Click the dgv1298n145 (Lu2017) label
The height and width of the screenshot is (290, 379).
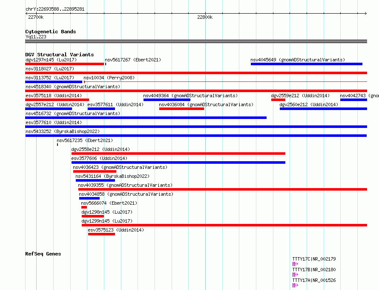pos(107,212)
